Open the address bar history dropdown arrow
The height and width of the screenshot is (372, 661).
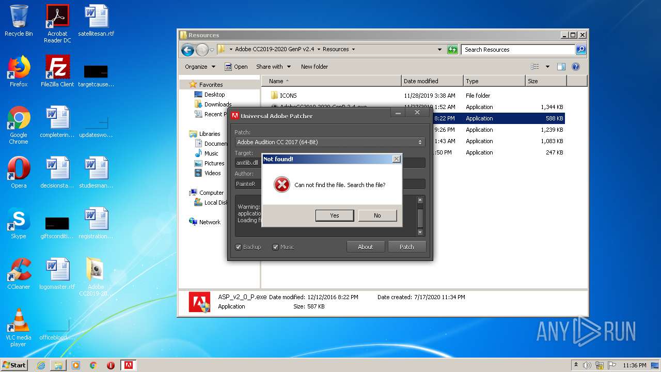point(439,50)
